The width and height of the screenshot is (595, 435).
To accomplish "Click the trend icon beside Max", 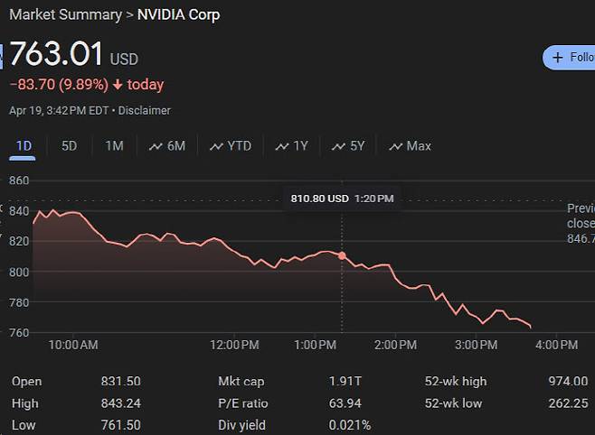I will coord(395,146).
